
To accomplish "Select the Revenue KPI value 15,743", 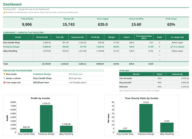I will 69,24.
